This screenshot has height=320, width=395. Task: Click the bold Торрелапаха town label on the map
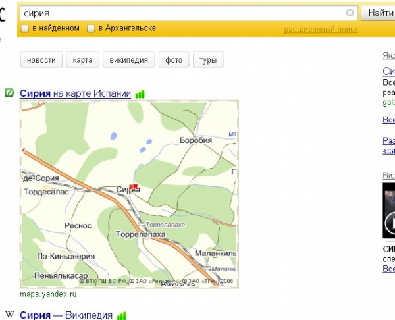[x=141, y=234]
